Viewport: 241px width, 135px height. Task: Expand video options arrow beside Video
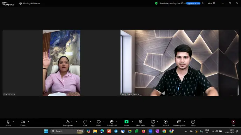pyautogui.click(x=29, y=122)
